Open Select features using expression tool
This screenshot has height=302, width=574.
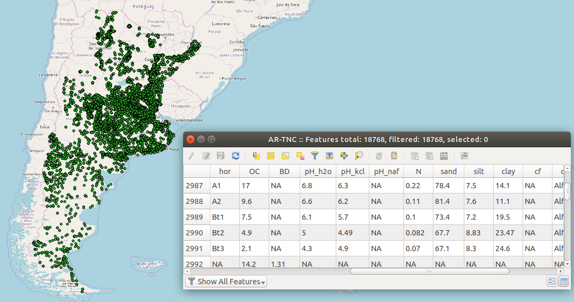256,156
